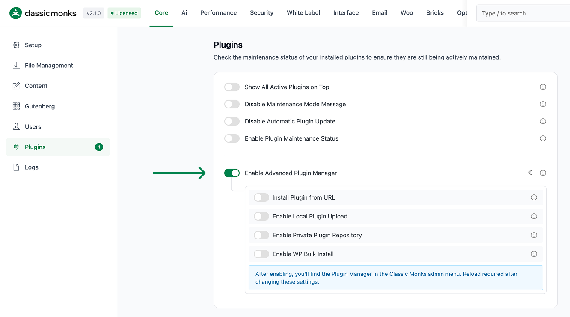
Task: Click the v2.1.0 version badge
Action: pos(94,13)
